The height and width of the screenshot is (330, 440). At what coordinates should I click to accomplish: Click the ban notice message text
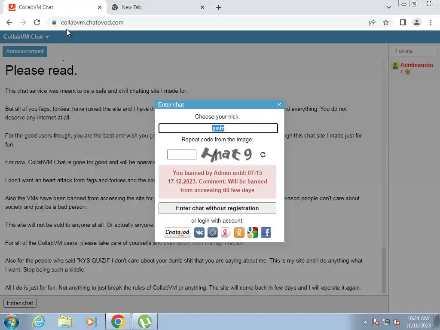pos(217,182)
